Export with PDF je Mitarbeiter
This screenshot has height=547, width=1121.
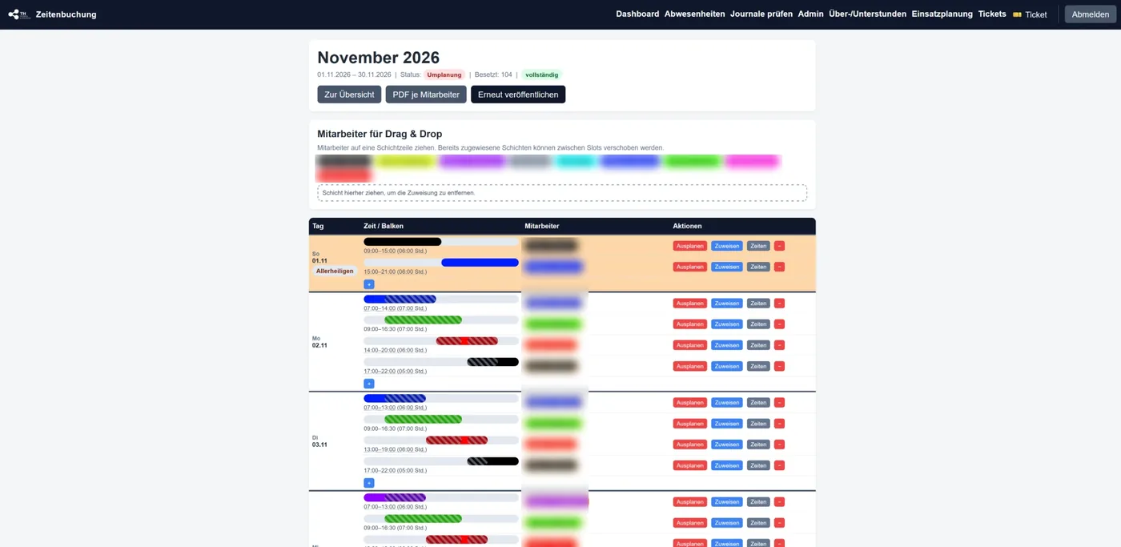(x=426, y=95)
